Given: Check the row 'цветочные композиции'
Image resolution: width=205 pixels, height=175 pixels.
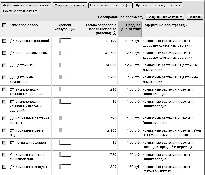Looking at the screenshot, I should (x=4, y=77).
